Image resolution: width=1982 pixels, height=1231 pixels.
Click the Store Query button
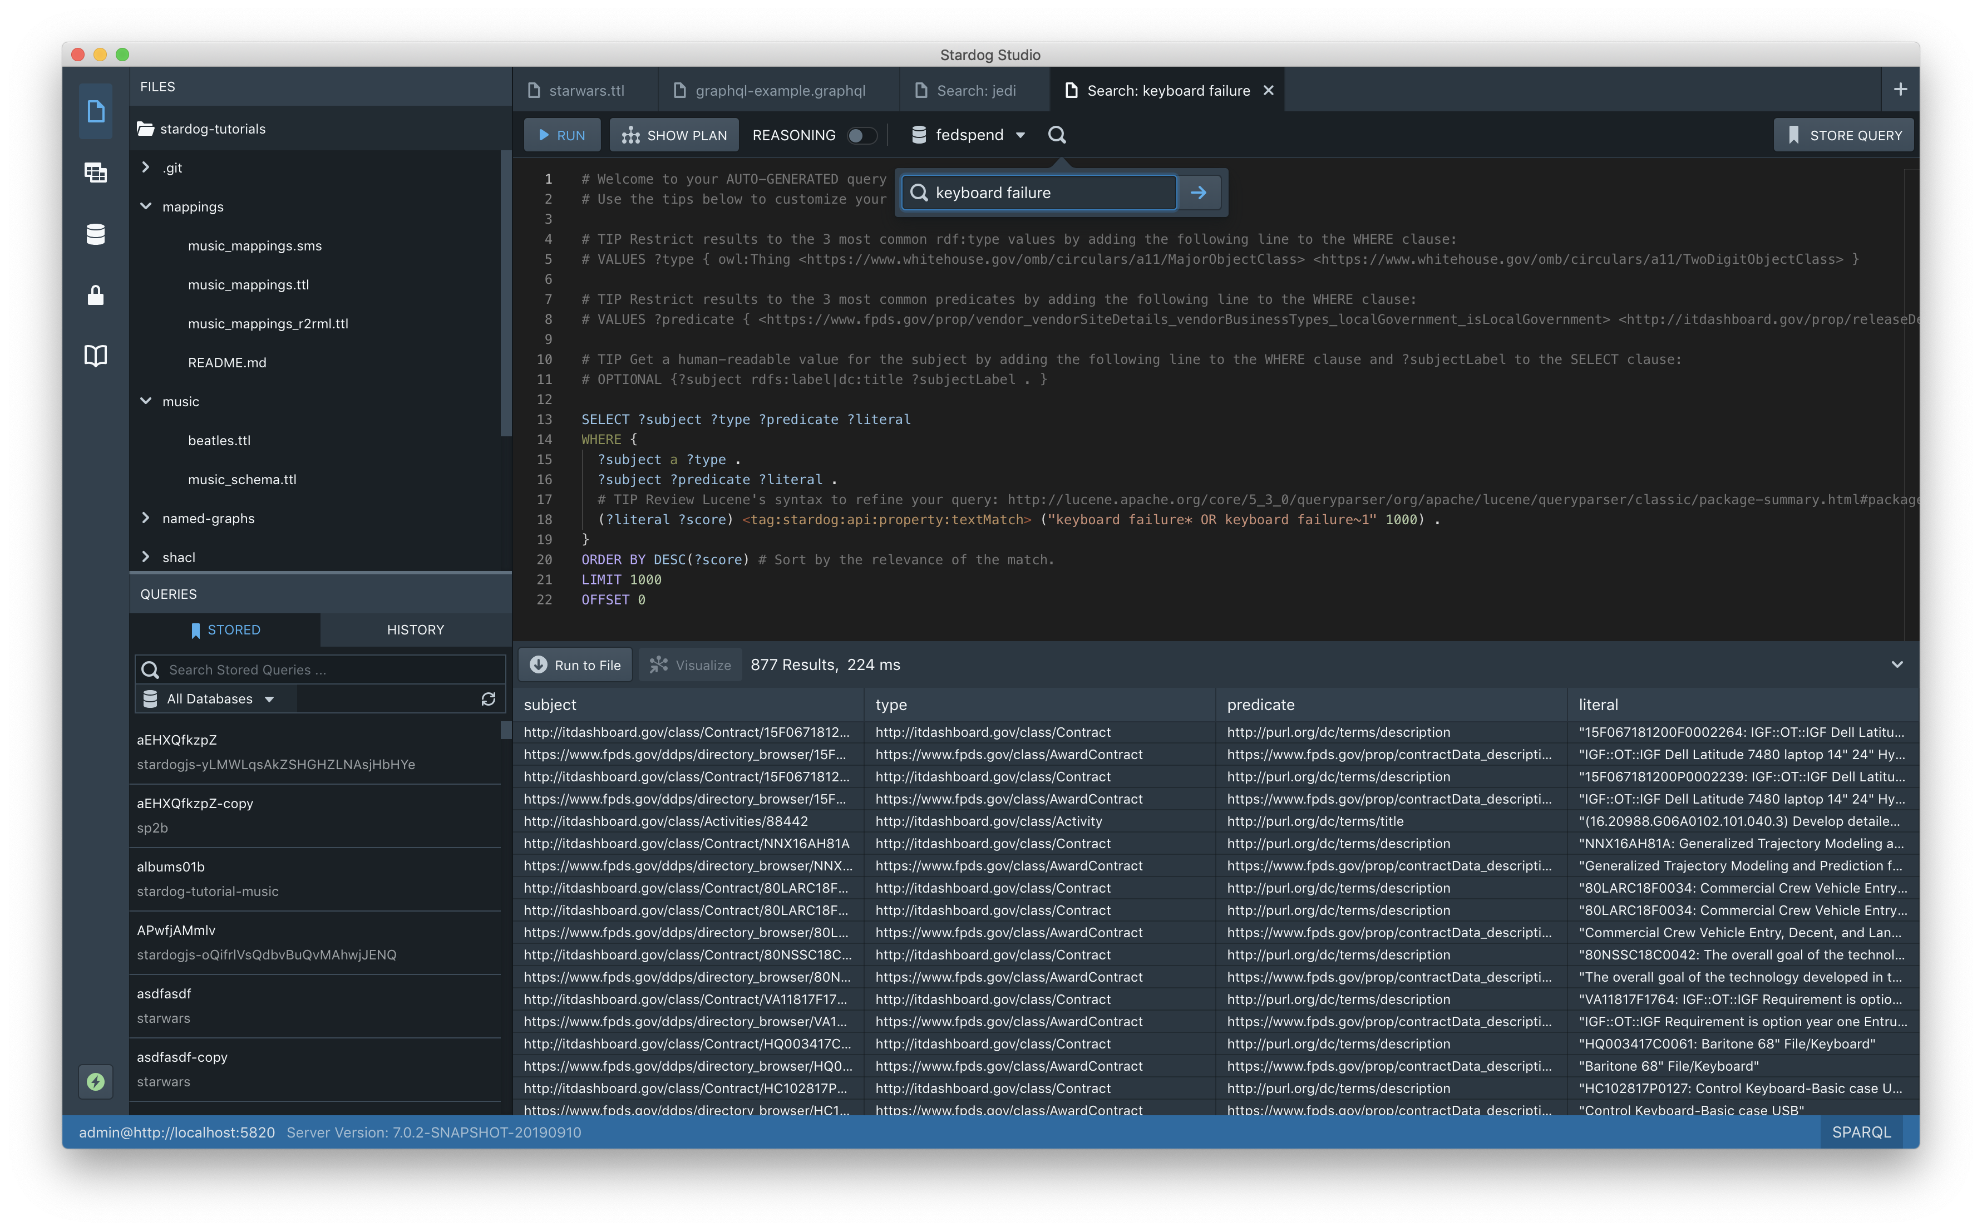point(1843,135)
